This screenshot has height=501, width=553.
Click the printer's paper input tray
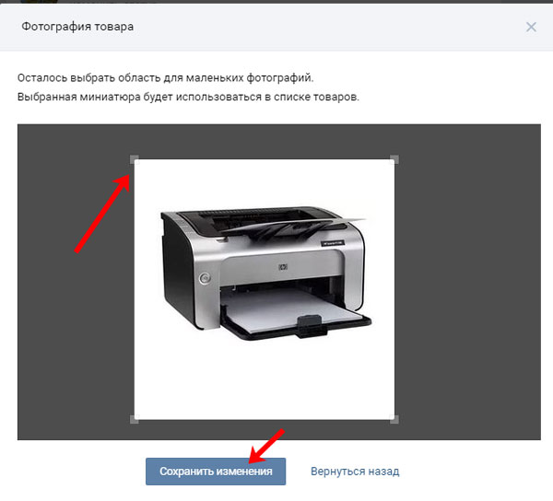(296, 315)
